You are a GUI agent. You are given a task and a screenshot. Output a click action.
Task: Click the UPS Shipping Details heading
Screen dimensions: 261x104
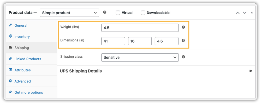tap(81, 71)
